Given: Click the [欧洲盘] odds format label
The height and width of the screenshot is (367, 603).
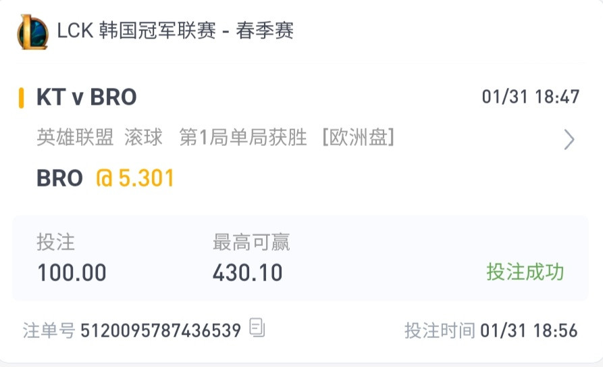Looking at the screenshot, I should point(359,137).
